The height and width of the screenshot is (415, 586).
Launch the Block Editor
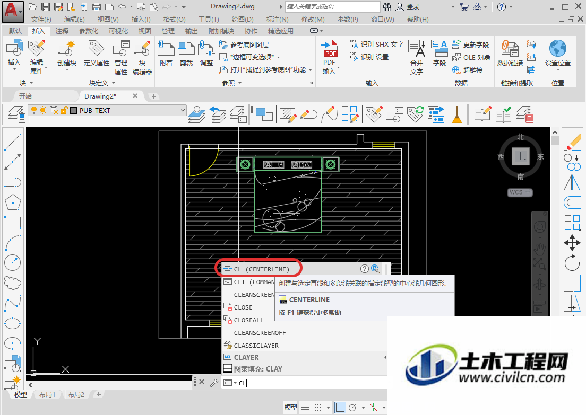[142, 49]
